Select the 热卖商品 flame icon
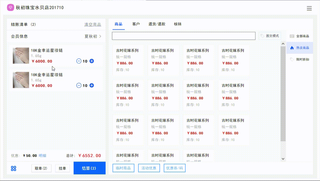The image size is (320, 181). pyautogui.click(x=293, y=48)
